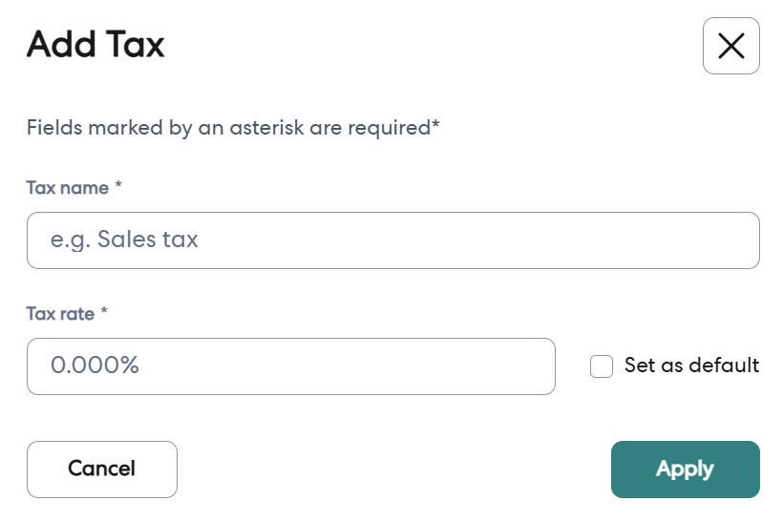Focus the Tax rate input field
Viewport: 783px width, 522px height.
click(x=290, y=366)
